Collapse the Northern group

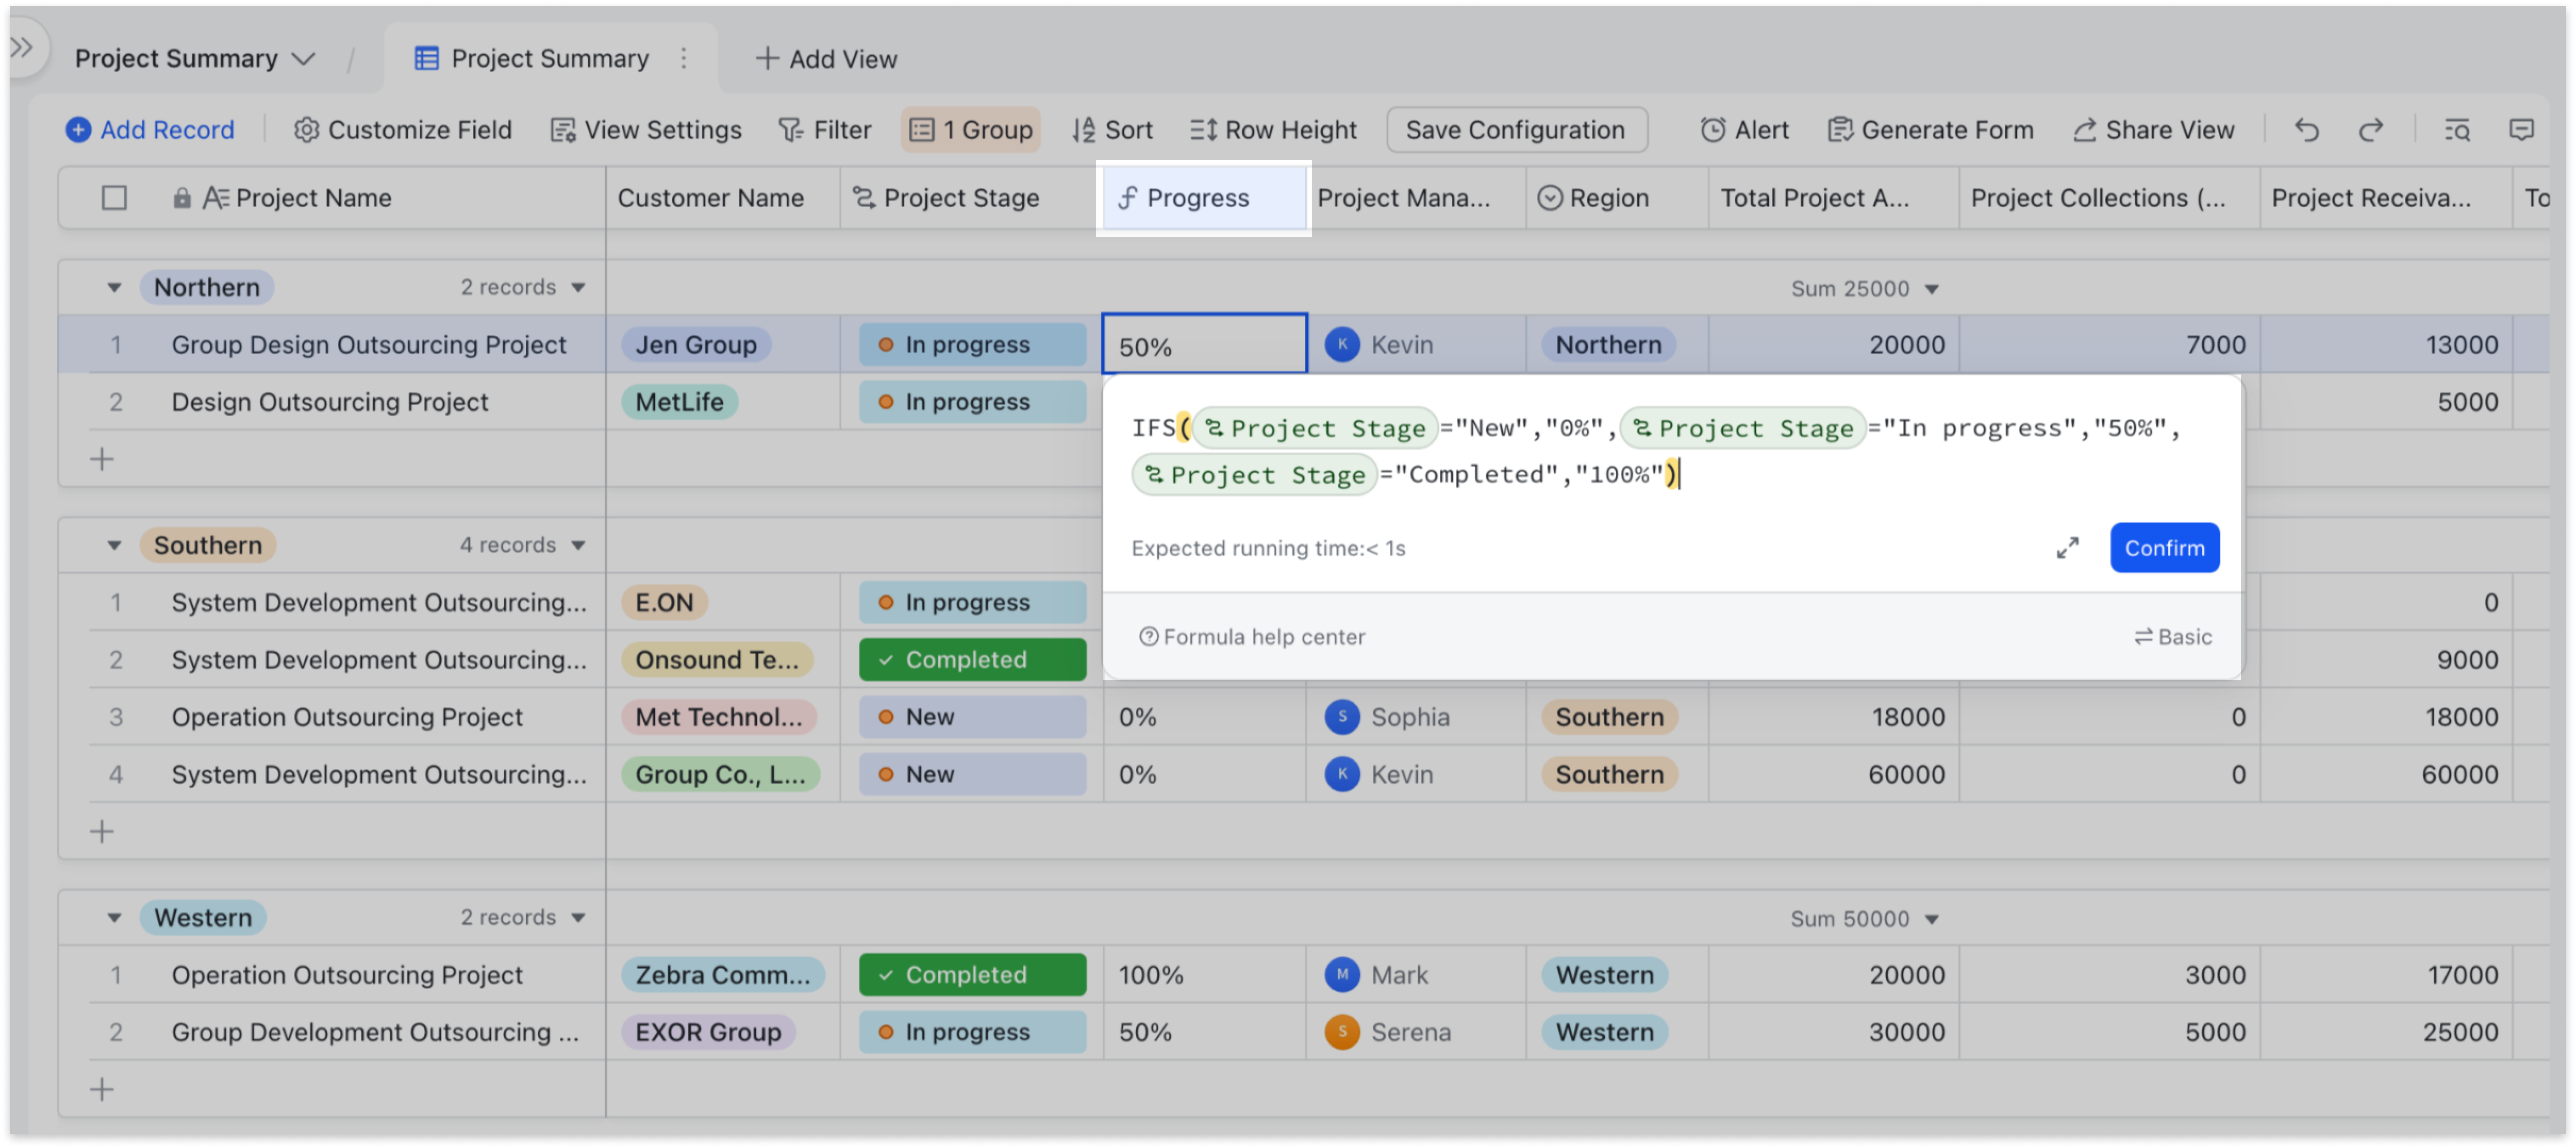tap(114, 287)
